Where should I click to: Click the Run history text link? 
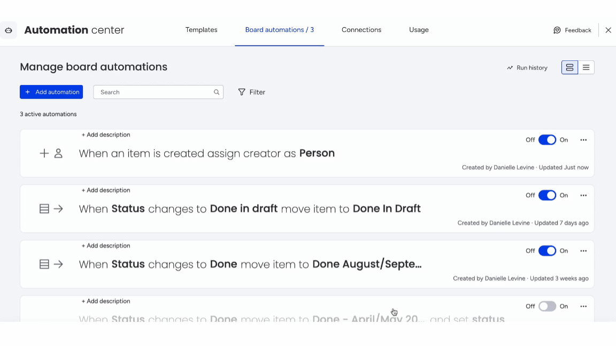pyautogui.click(x=532, y=68)
